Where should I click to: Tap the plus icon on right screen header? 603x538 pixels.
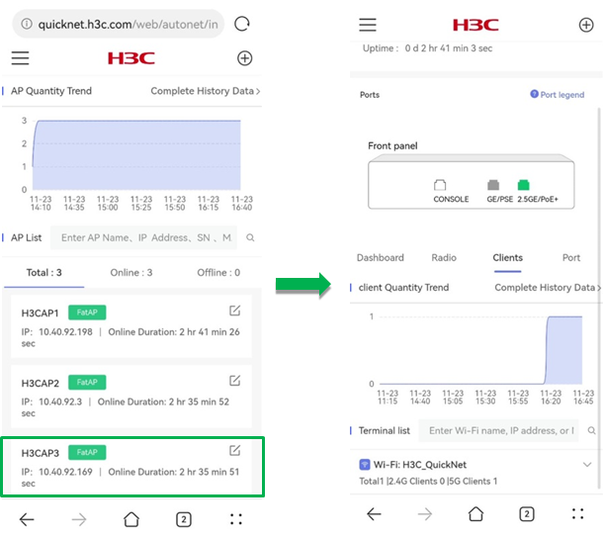[x=586, y=25]
